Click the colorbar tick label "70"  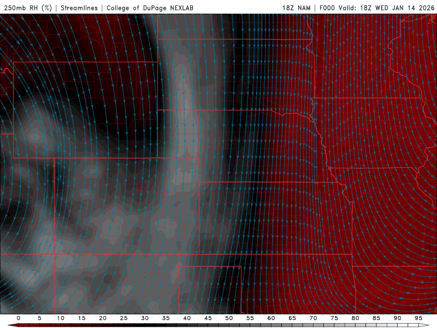[313, 318]
